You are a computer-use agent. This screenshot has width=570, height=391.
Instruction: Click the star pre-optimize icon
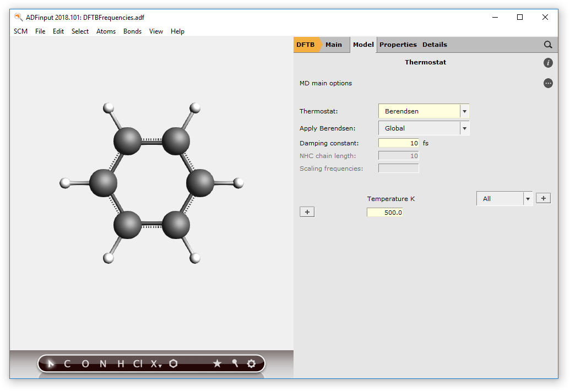pos(217,364)
